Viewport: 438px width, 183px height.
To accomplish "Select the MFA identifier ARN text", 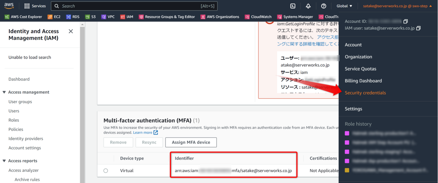I will click(x=233, y=170).
